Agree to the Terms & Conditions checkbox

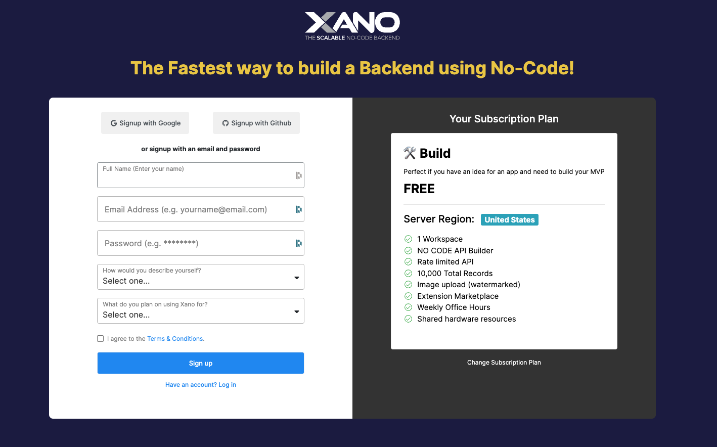(x=101, y=339)
